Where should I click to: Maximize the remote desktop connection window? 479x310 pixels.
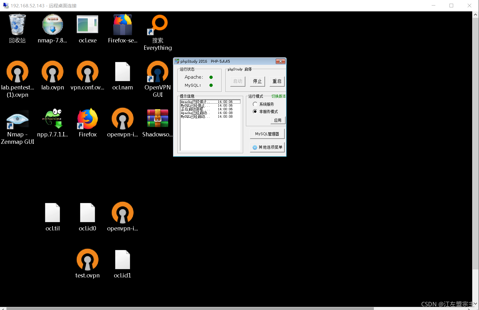tap(451, 6)
